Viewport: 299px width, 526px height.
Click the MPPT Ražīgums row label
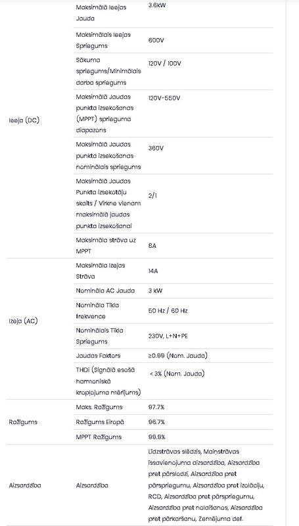99,437
